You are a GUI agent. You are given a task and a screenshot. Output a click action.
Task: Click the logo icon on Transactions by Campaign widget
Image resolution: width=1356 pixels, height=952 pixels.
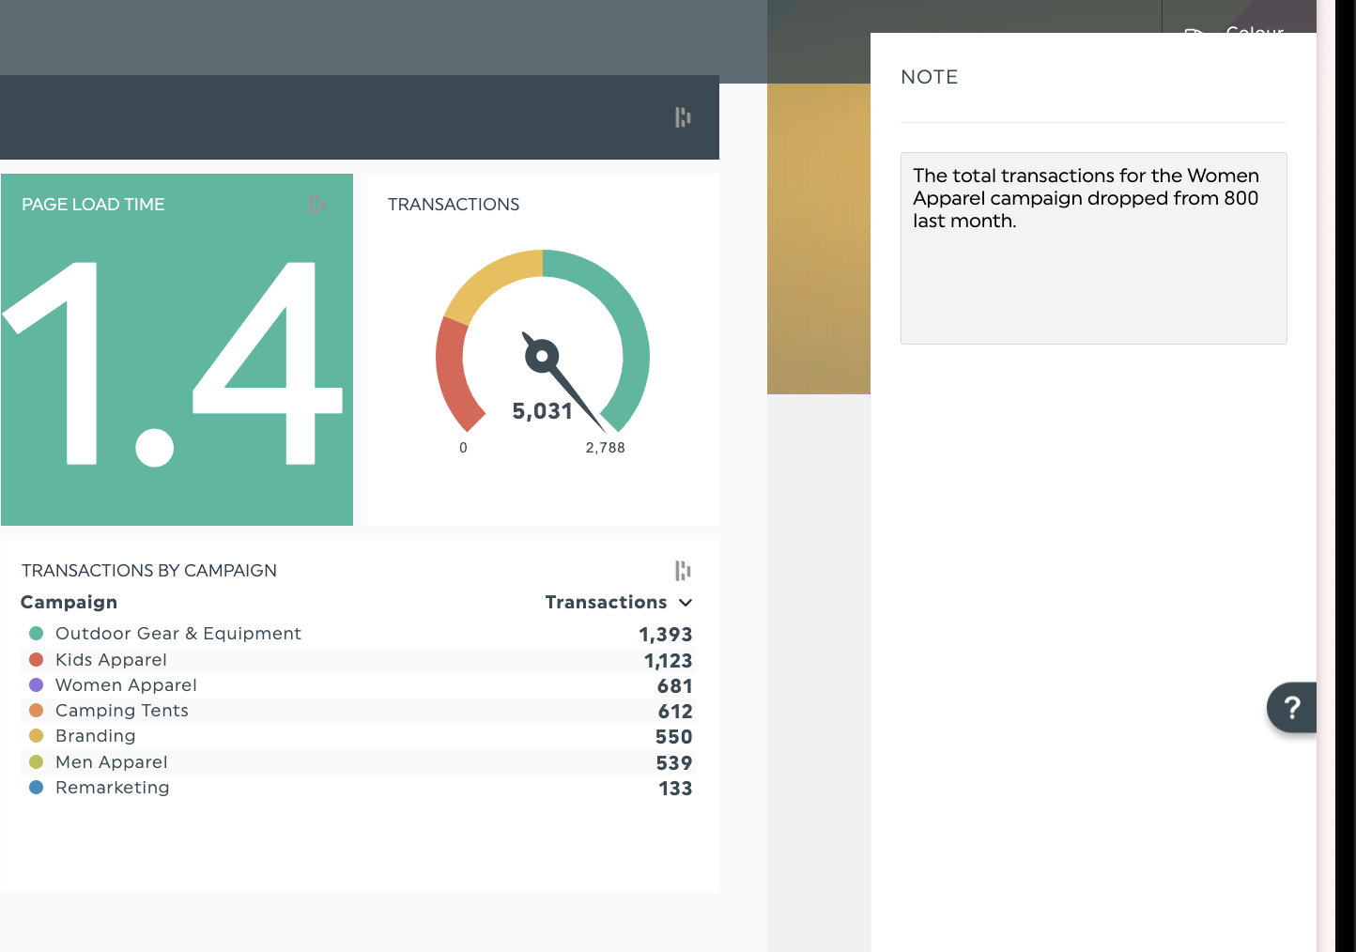683,571
